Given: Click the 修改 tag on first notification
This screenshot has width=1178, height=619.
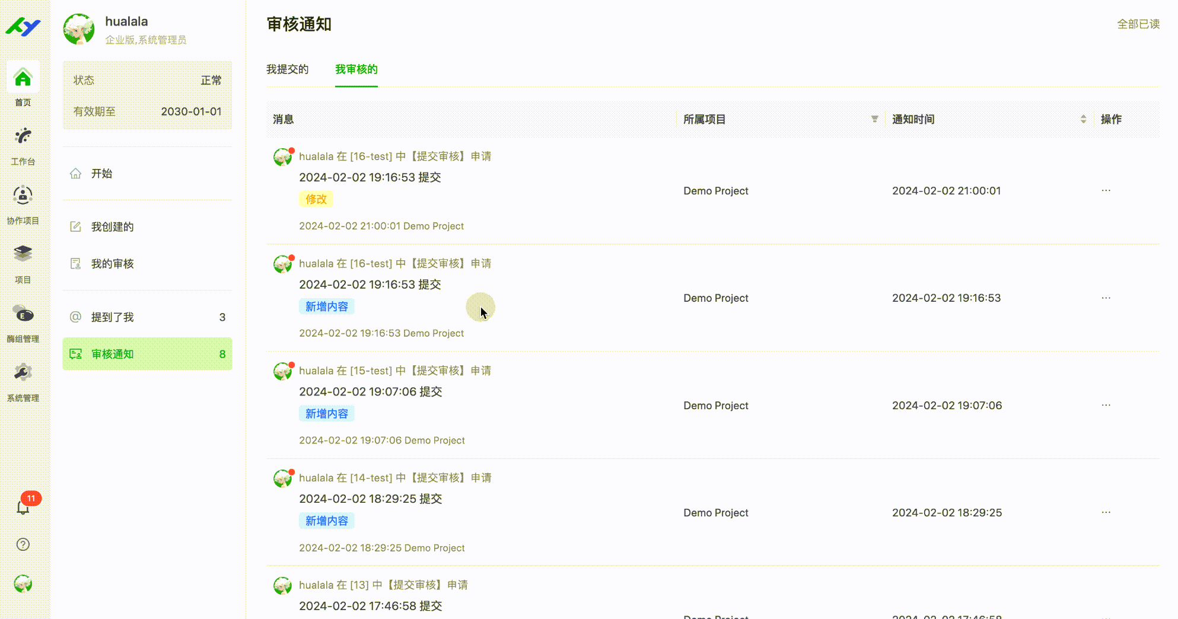Looking at the screenshot, I should coord(316,199).
